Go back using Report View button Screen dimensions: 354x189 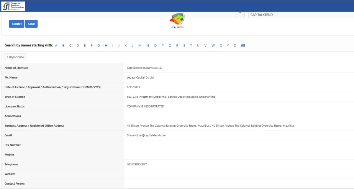click(15, 57)
